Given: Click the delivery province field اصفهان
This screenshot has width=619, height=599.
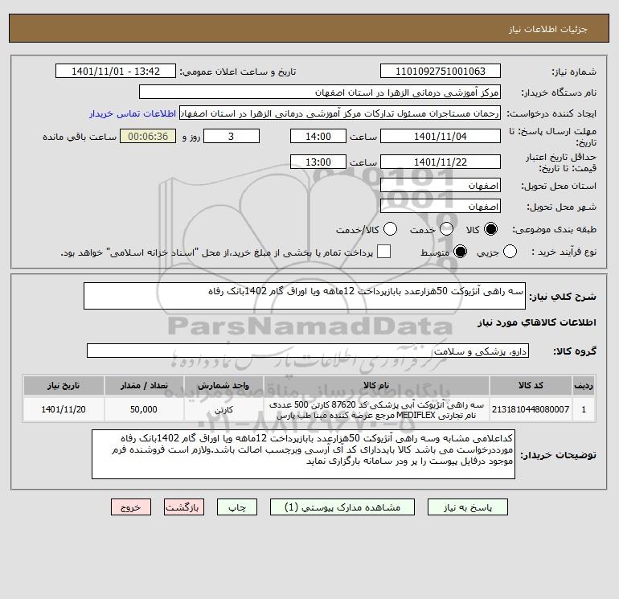Looking at the screenshot, I should (x=441, y=185).
